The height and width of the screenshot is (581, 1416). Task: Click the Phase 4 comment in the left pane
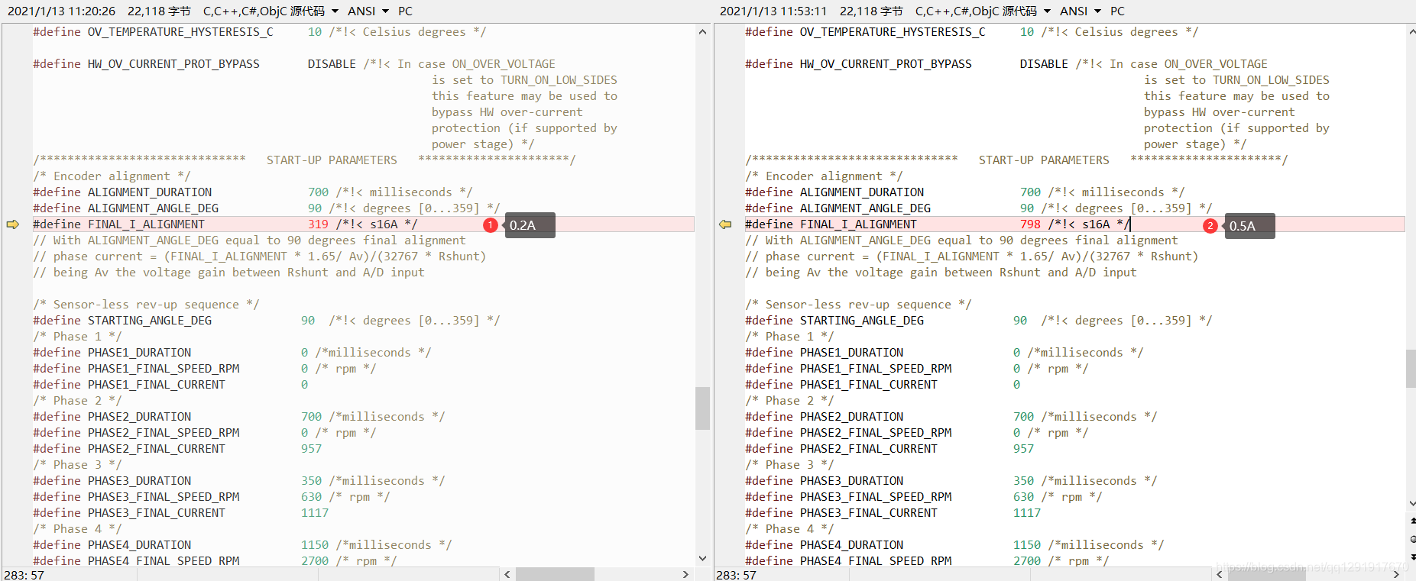[77, 529]
